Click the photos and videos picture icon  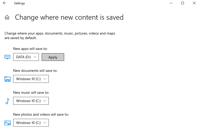(7, 123)
